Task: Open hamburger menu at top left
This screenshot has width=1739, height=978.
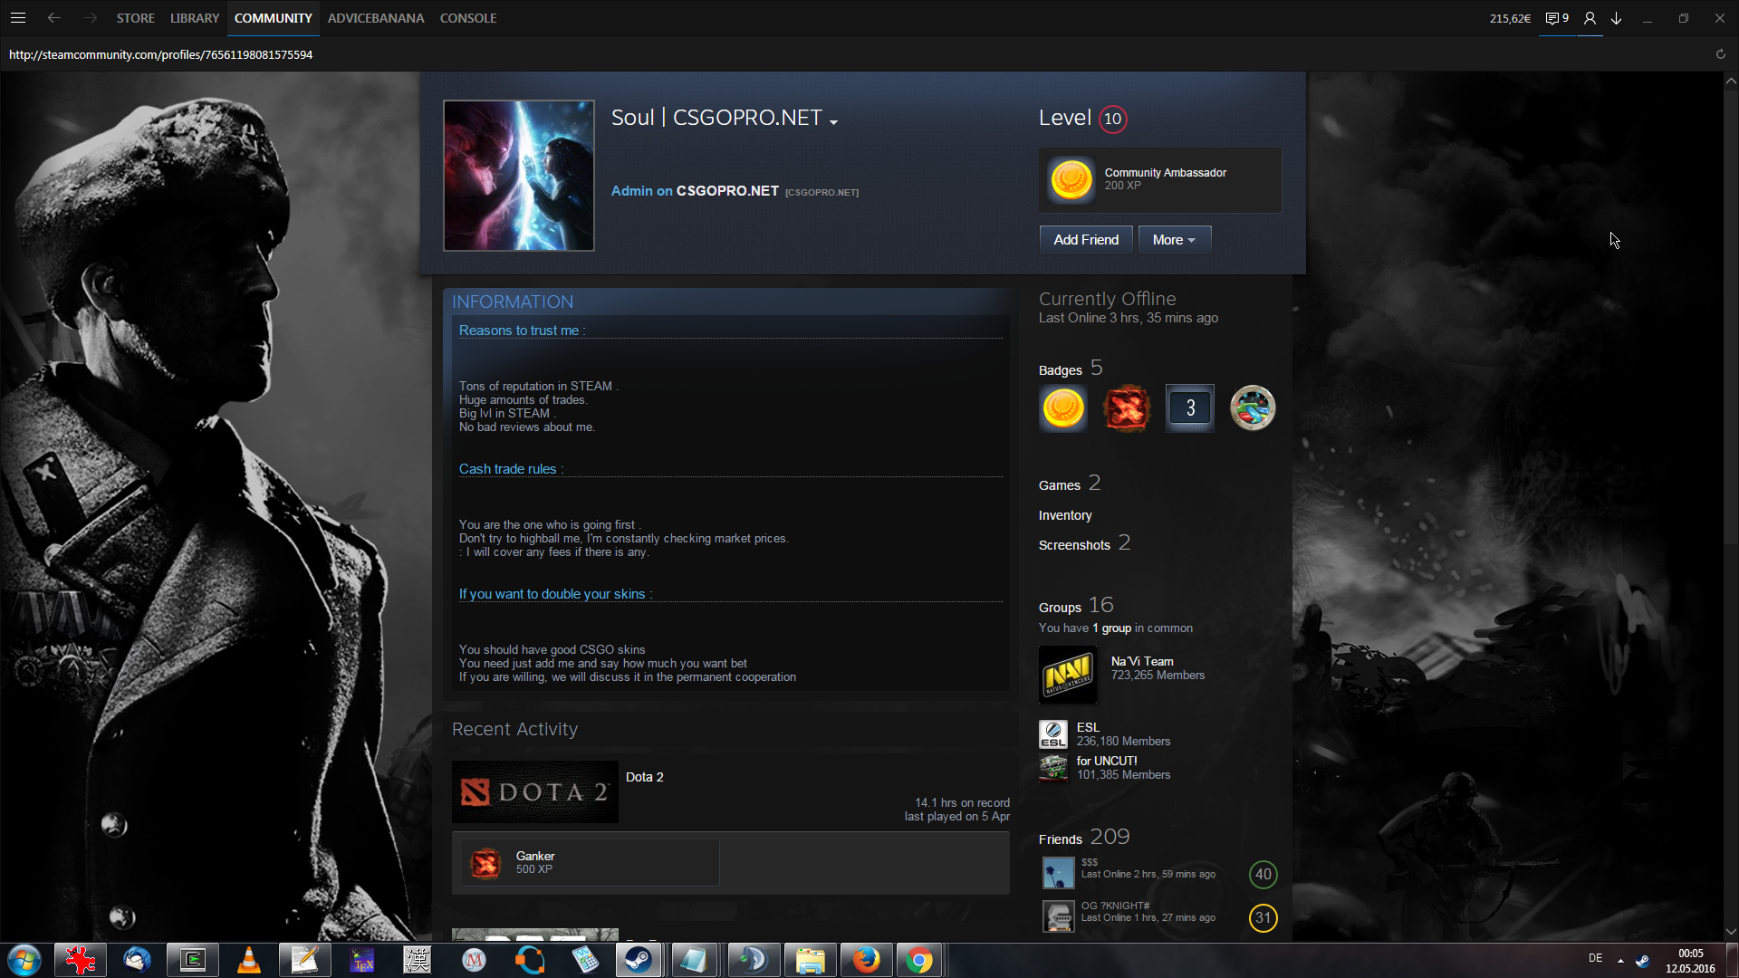Action: tap(18, 18)
